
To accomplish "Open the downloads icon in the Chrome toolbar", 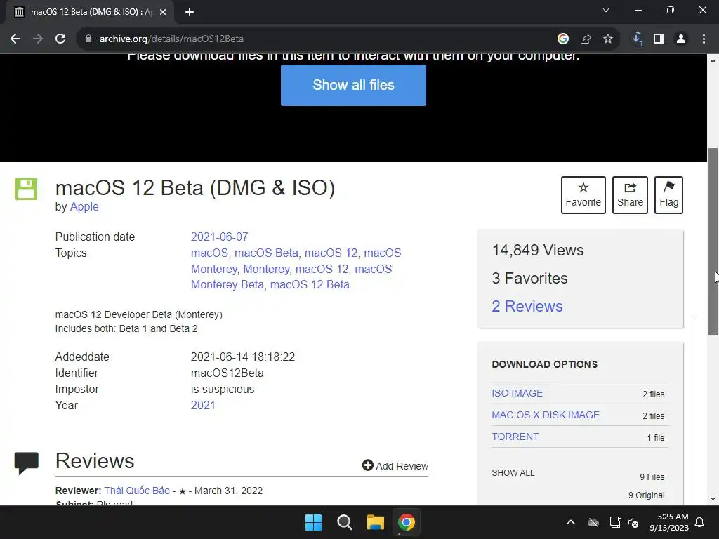I will click(x=637, y=39).
